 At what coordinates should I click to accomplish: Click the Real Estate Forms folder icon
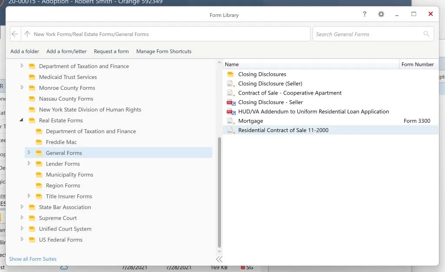coord(32,121)
